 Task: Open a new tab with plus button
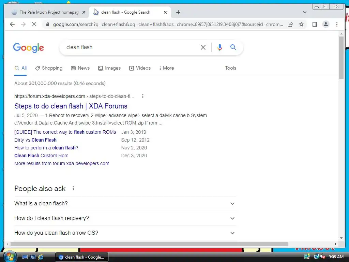click(x=178, y=12)
